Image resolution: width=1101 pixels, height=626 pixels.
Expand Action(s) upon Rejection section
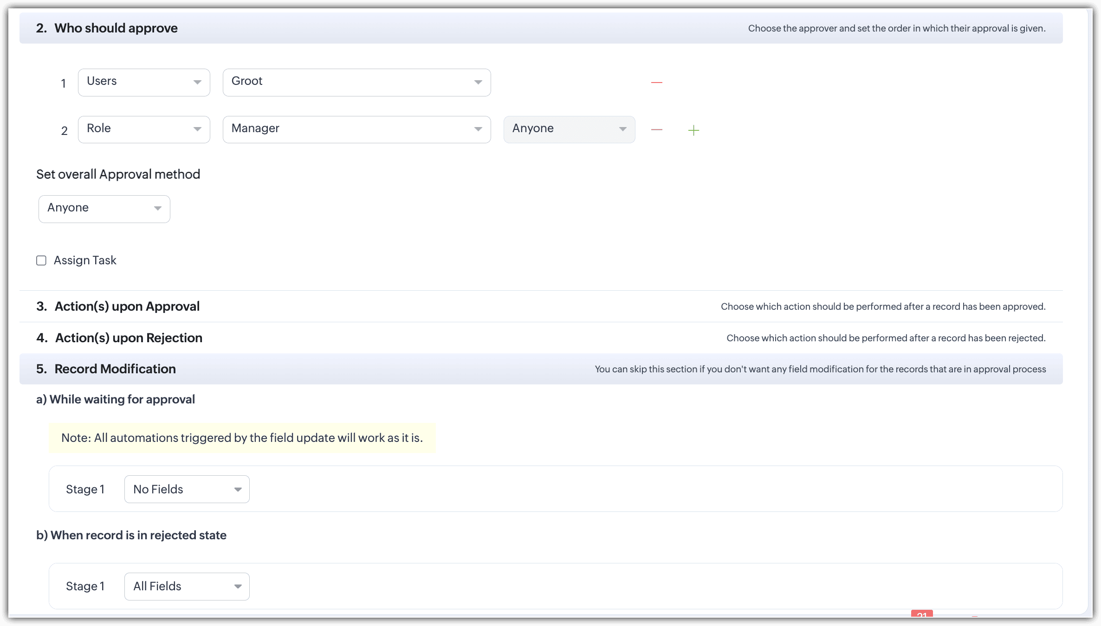pos(129,338)
